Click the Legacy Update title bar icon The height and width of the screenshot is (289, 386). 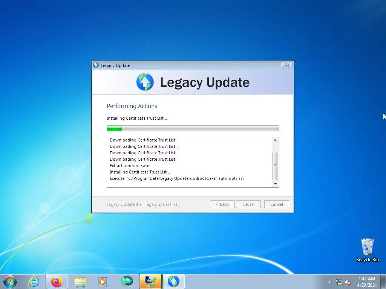(x=96, y=65)
